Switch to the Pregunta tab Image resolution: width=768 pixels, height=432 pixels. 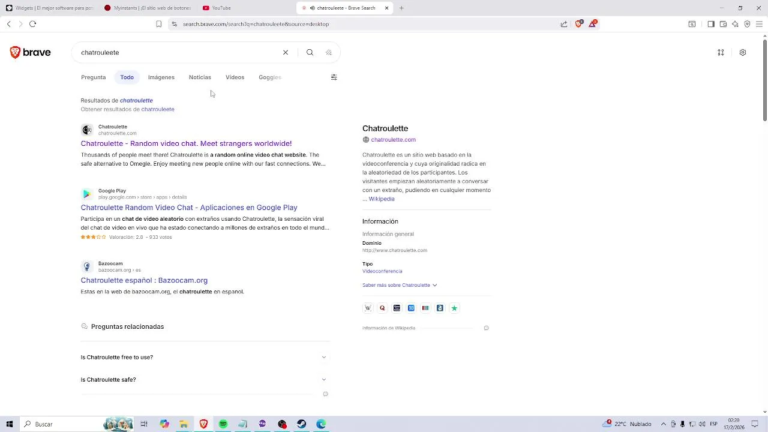click(x=93, y=77)
